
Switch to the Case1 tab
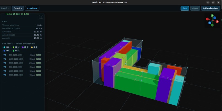pyautogui.click(x=4, y=8)
